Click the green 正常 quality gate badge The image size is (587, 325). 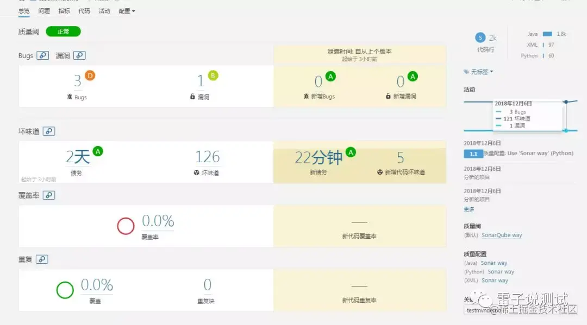[63, 31]
